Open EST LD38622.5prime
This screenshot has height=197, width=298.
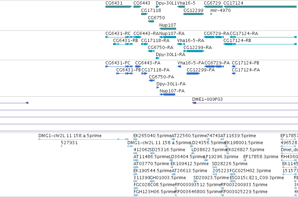(209, 150)
